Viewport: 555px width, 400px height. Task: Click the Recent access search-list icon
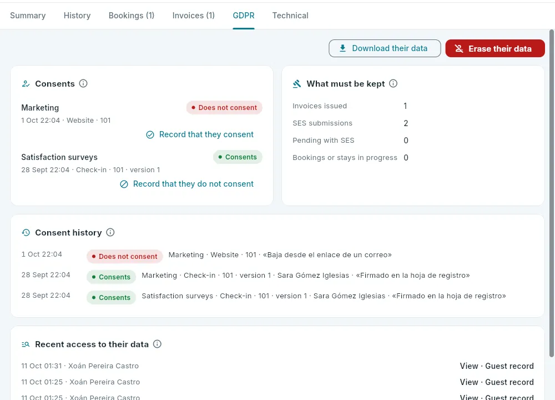[26, 344]
